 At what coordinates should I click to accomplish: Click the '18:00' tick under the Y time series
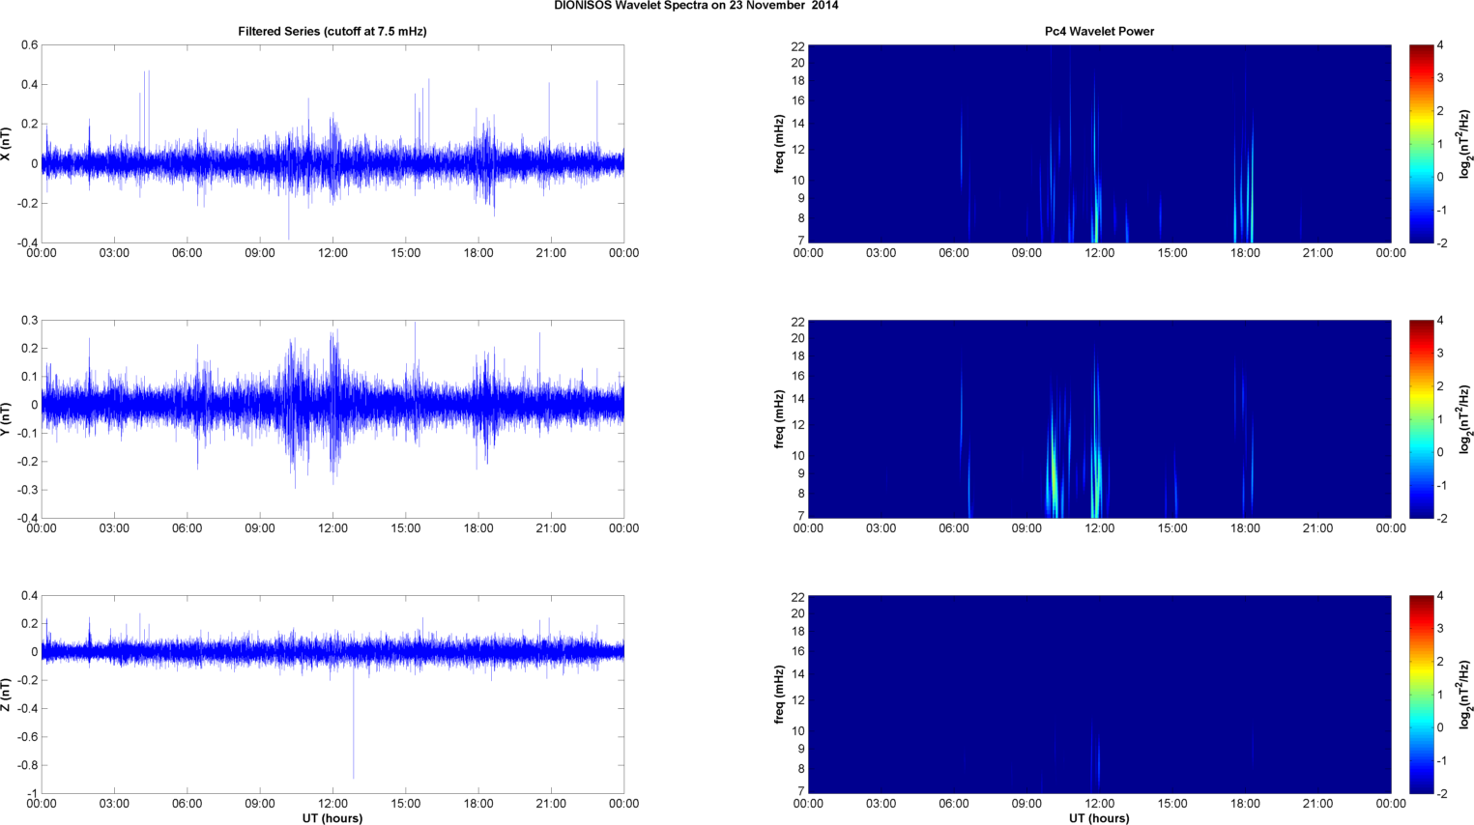point(478,528)
